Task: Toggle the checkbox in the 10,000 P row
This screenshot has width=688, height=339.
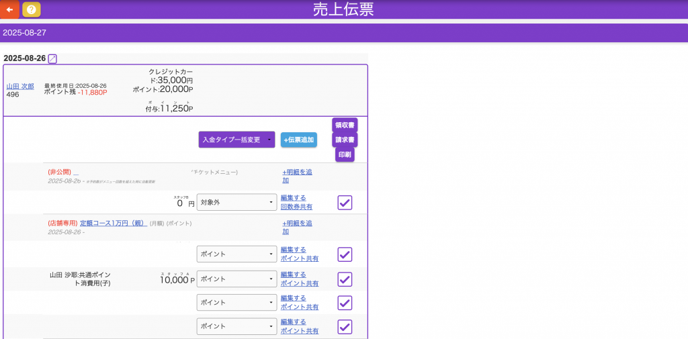Action: pos(345,279)
